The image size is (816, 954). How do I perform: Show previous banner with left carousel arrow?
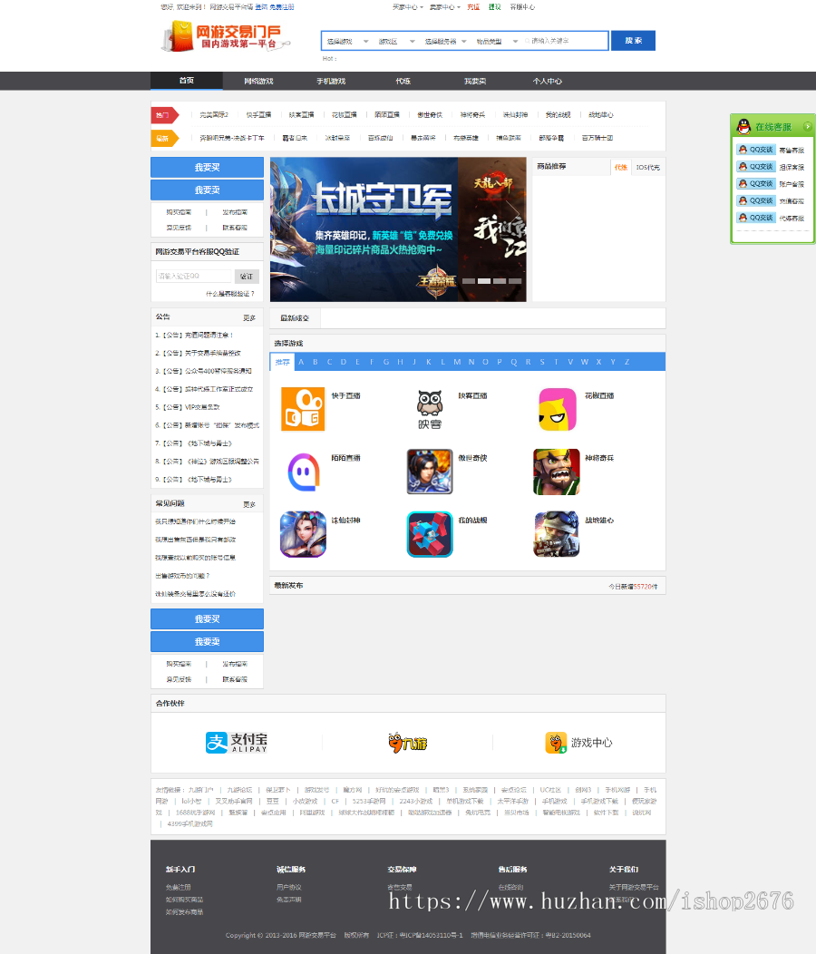[x=282, y=211]
